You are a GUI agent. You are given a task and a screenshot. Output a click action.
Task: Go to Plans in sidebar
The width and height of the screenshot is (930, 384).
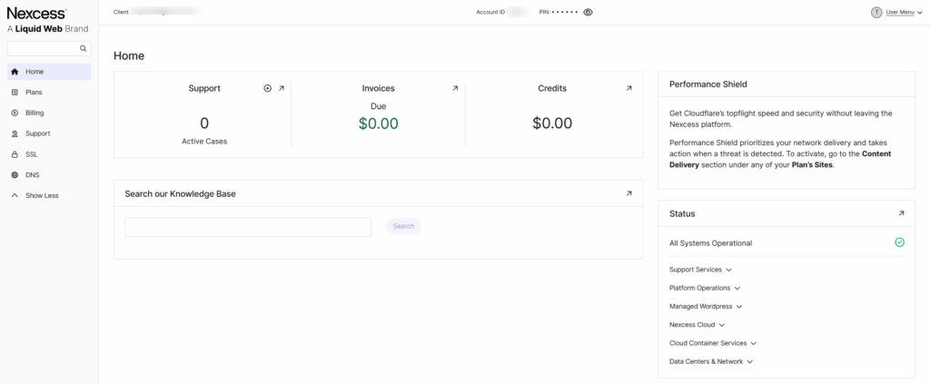coord(34,92)
